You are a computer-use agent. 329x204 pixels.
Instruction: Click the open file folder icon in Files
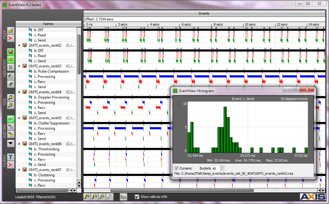coord(11,31)
